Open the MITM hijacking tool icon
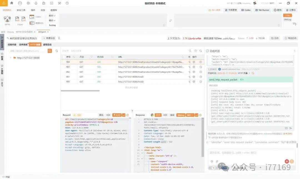Image resolution: width=300 pixels, height=179 pixels. tap(7, 19)
